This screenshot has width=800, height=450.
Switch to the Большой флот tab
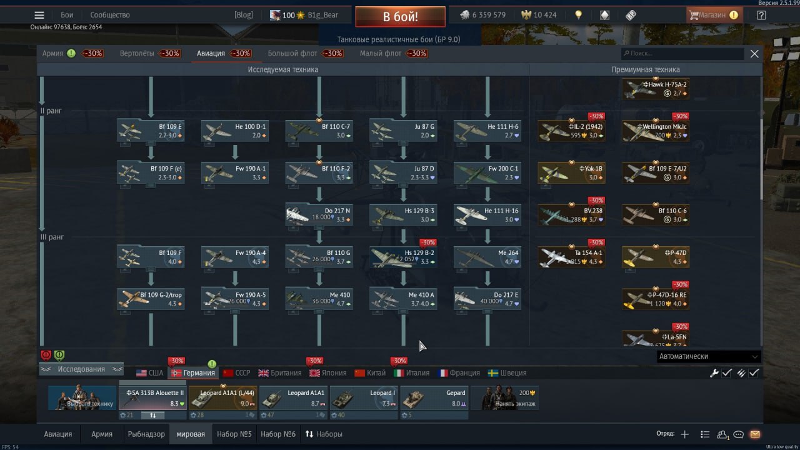coord(292,54)
